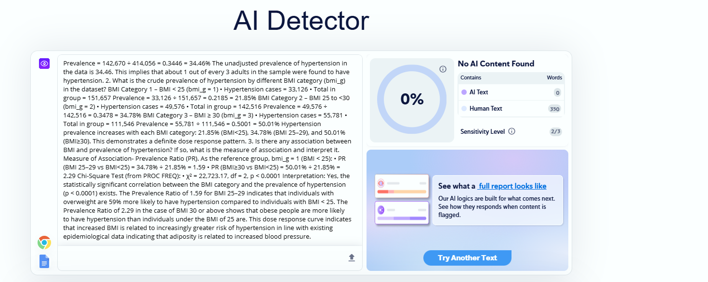This screenshot has width=708, height=282.
Task: Select the AI Text row
Action: [511, 92]
